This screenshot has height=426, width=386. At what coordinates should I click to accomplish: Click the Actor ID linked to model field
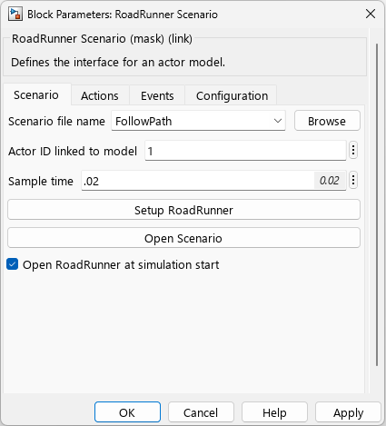(x=245, y=151)
